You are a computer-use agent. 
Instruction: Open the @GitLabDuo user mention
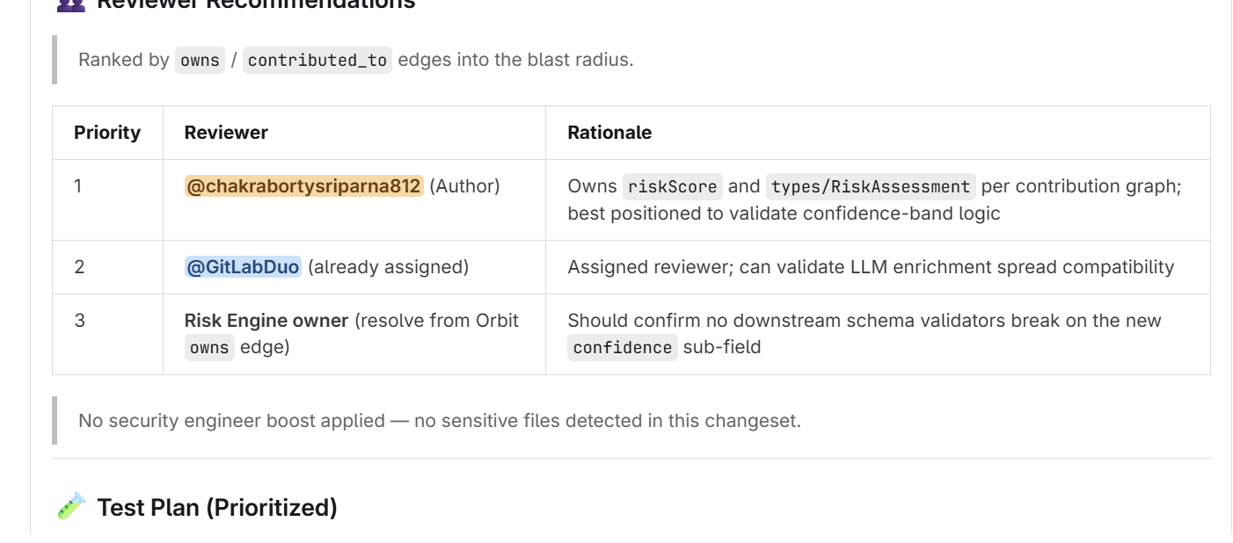(243, 266)
